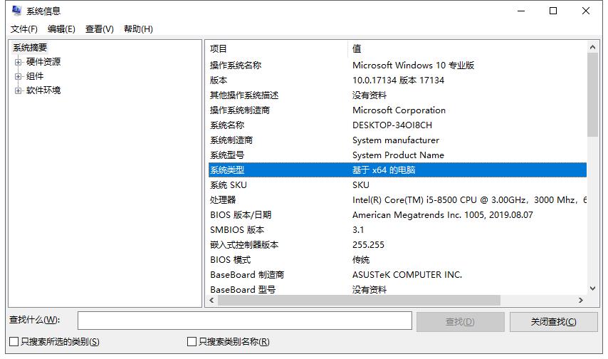Select the 系统 SKU row
Screen dimensions: 608x359
pos(397,184)
